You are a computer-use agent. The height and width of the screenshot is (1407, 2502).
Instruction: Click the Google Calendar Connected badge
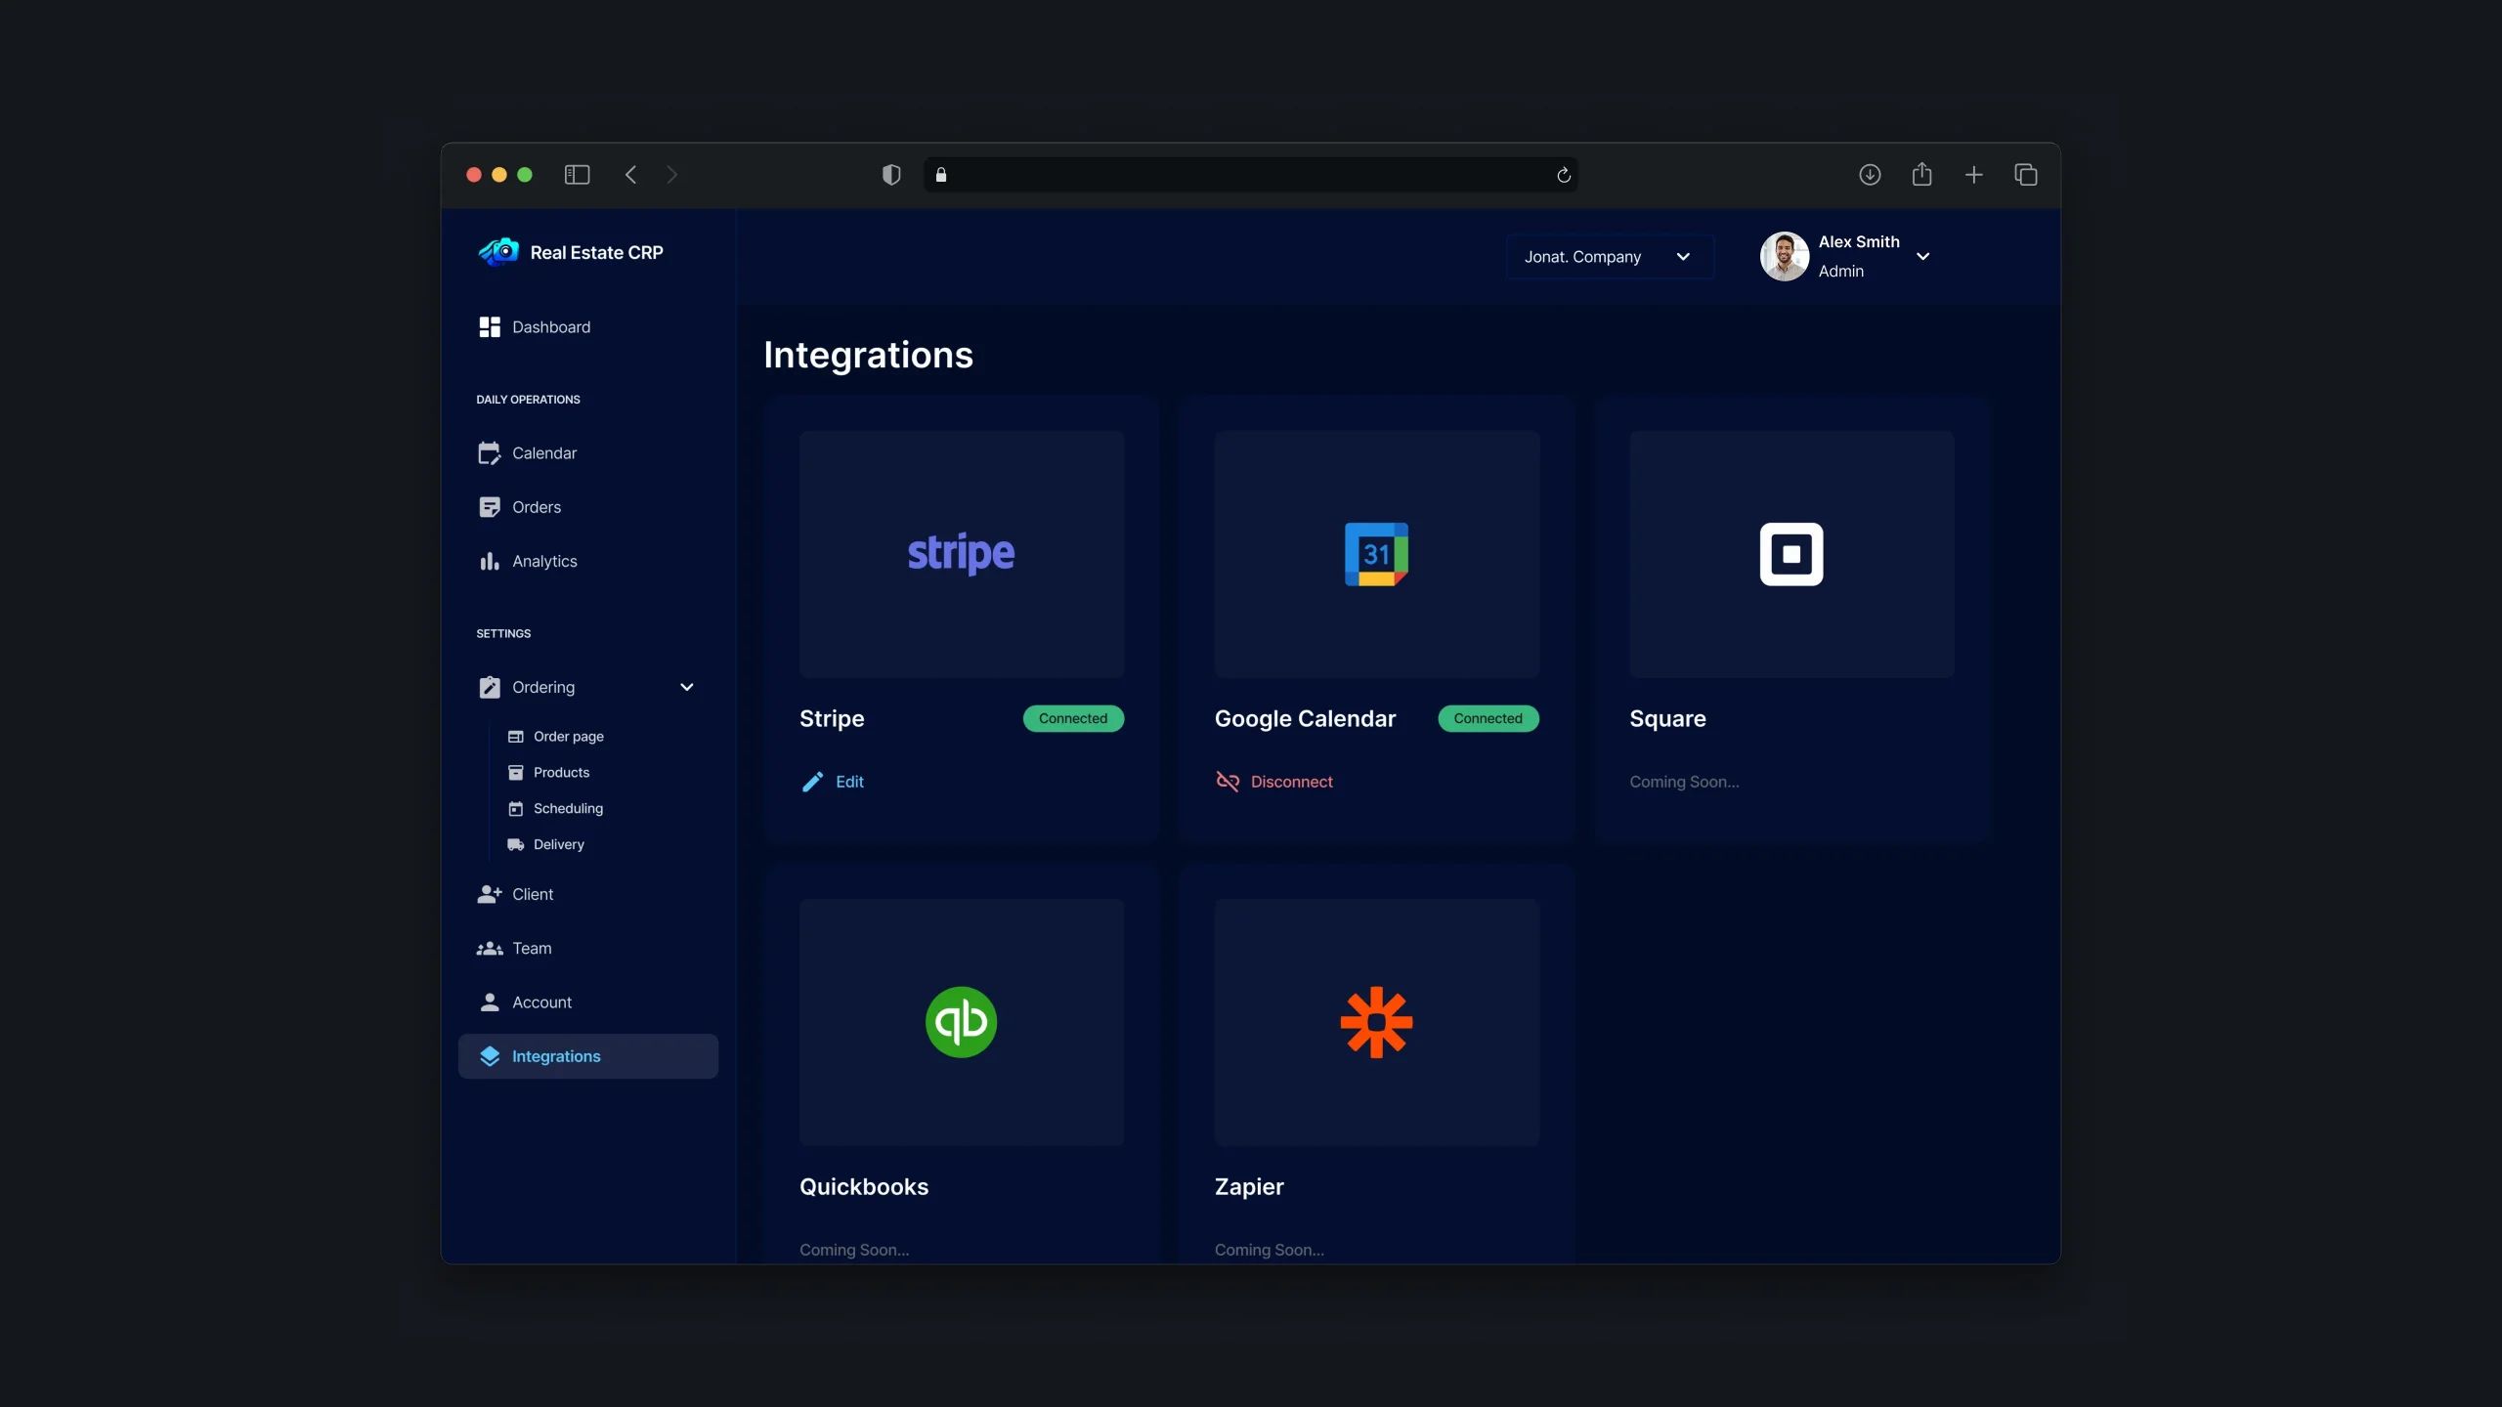click(x=1488, y=719)
